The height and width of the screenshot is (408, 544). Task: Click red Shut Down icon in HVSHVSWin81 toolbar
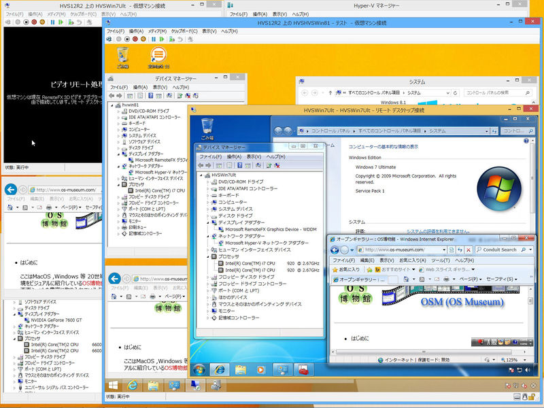click(135, 39)
